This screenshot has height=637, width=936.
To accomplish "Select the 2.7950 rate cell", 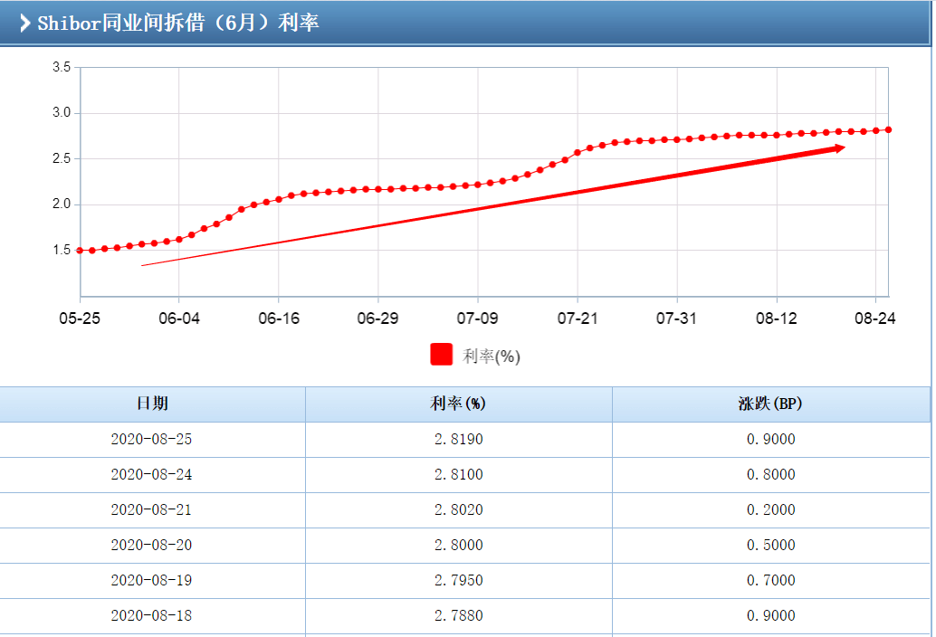I will 458,581.
